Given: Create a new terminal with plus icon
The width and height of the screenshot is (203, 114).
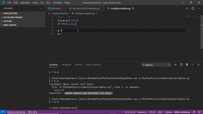Looking at the screenshot, I should point(175,65).
